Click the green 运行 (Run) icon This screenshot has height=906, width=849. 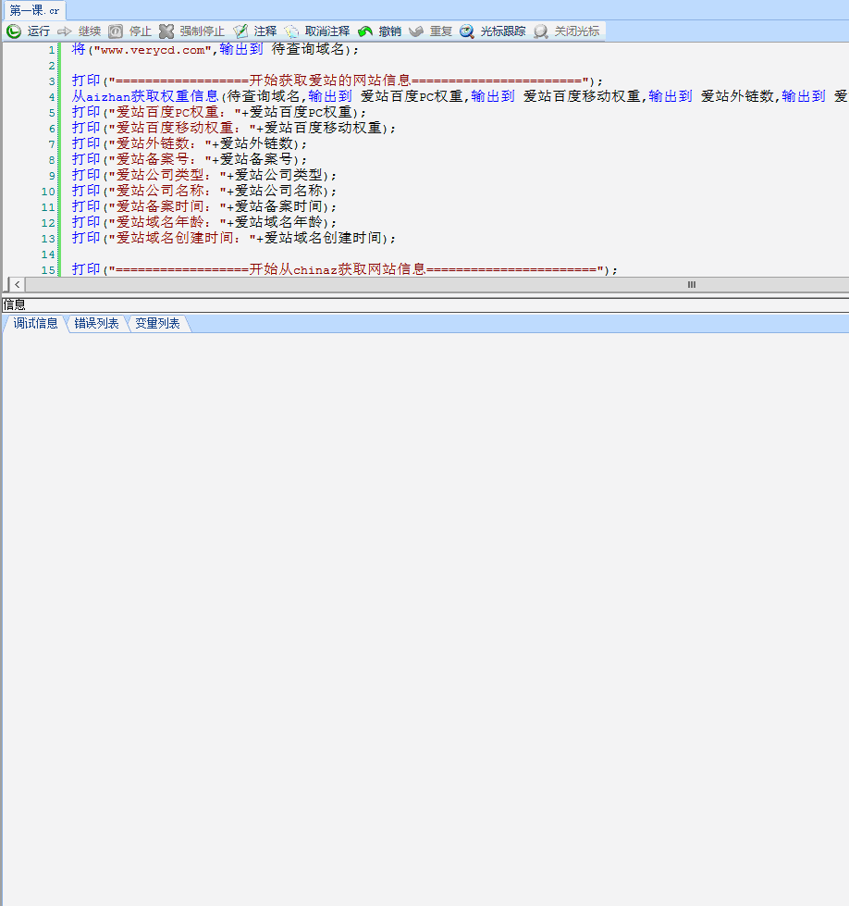coord(14,31)
